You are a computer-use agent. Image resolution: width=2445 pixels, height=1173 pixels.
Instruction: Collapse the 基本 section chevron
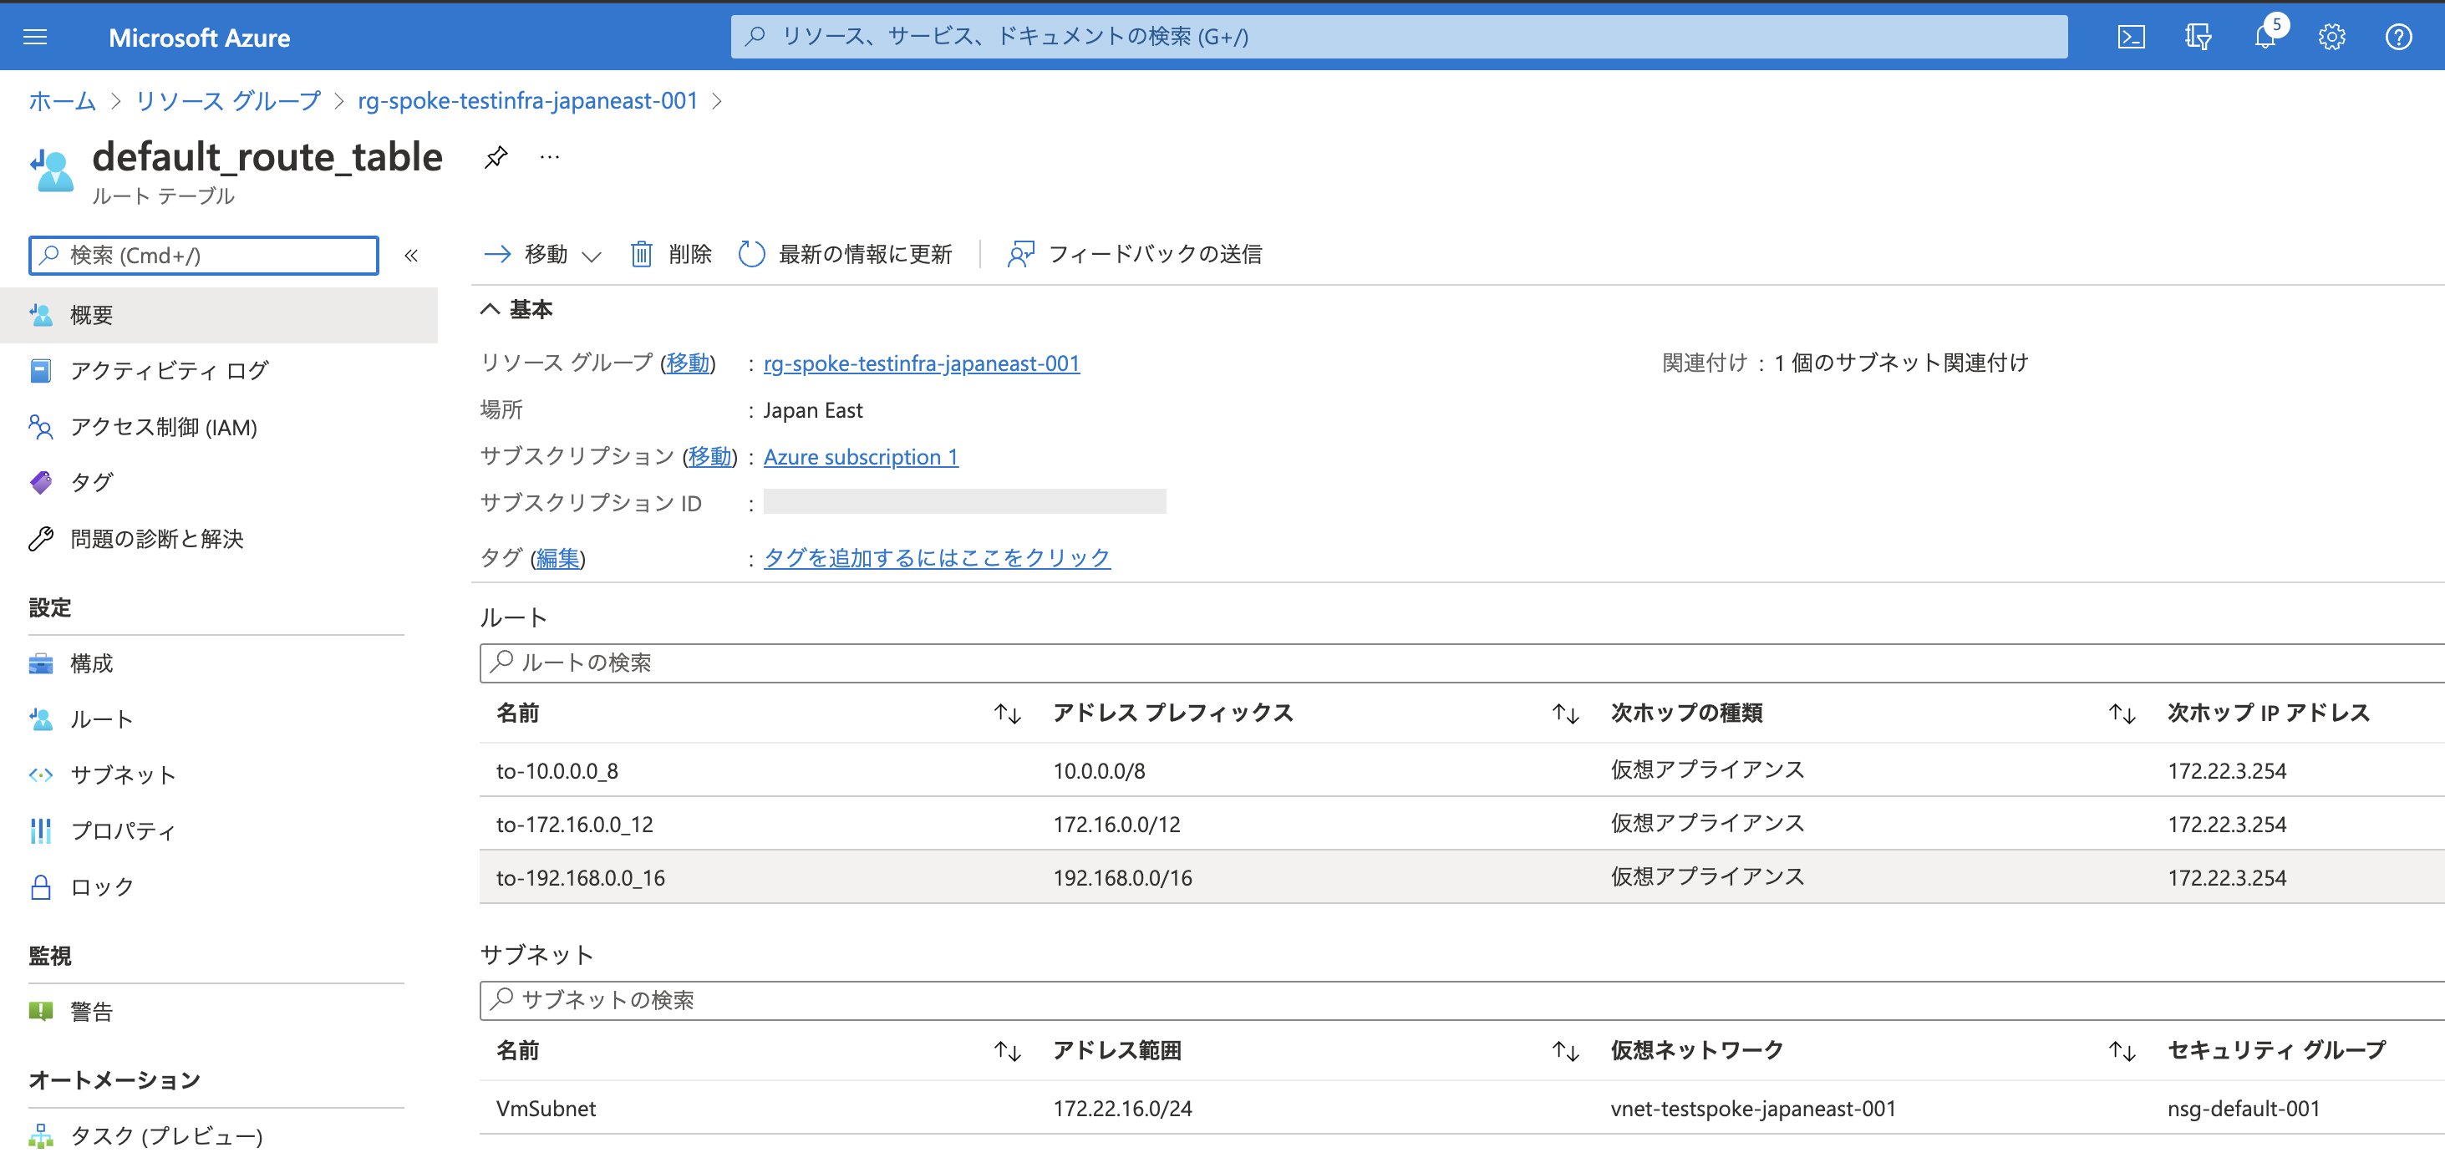pyautogui.click(x=489, y=308)
